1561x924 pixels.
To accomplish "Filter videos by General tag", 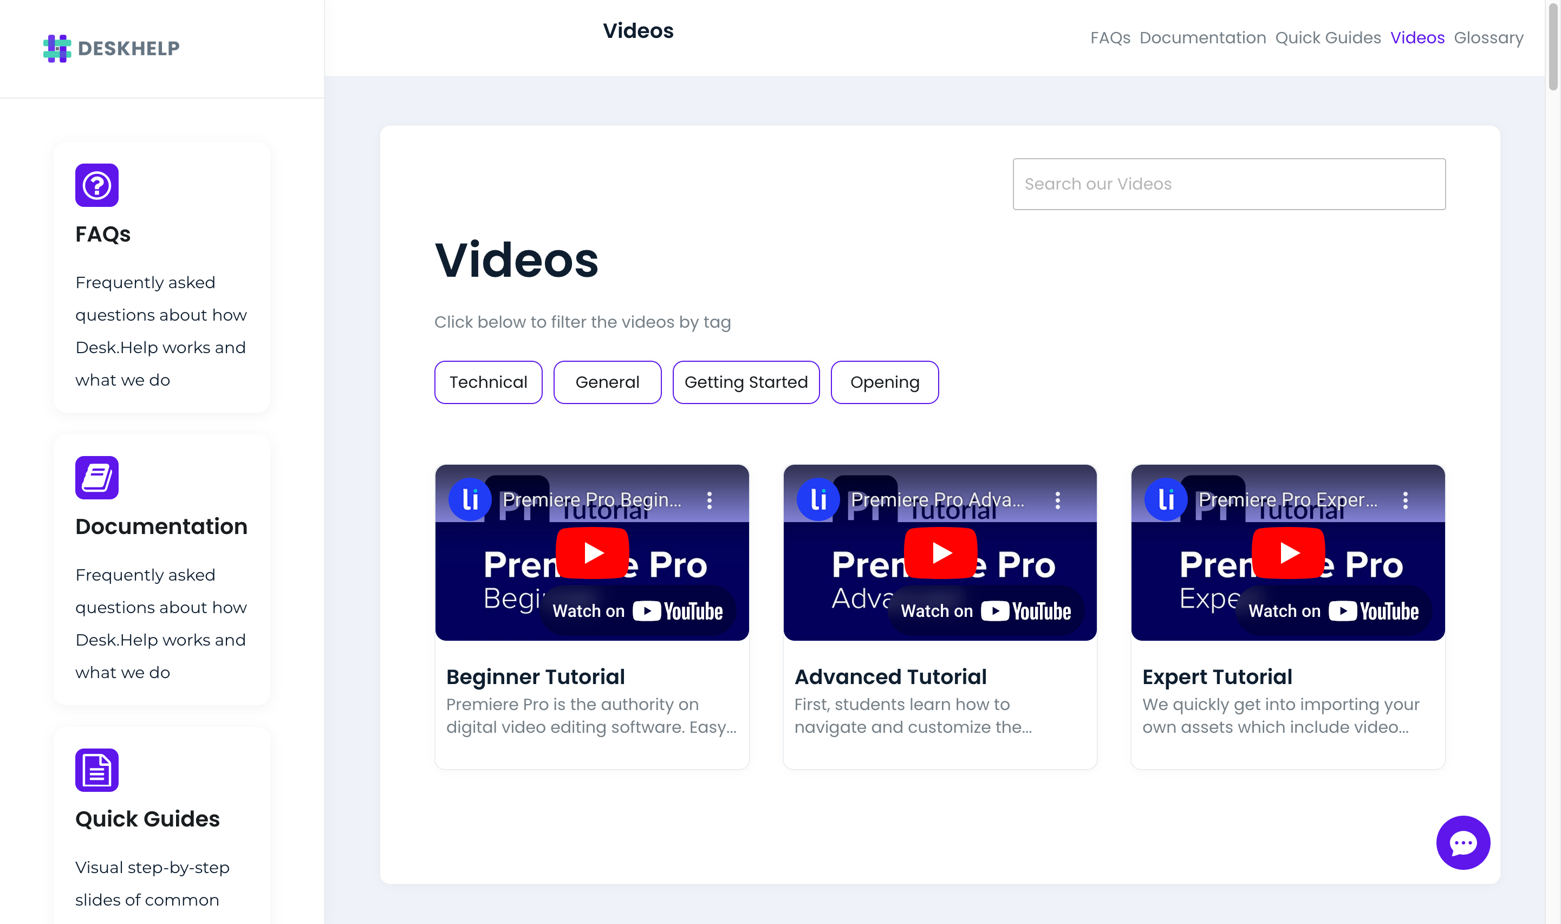I will [607, 382].
